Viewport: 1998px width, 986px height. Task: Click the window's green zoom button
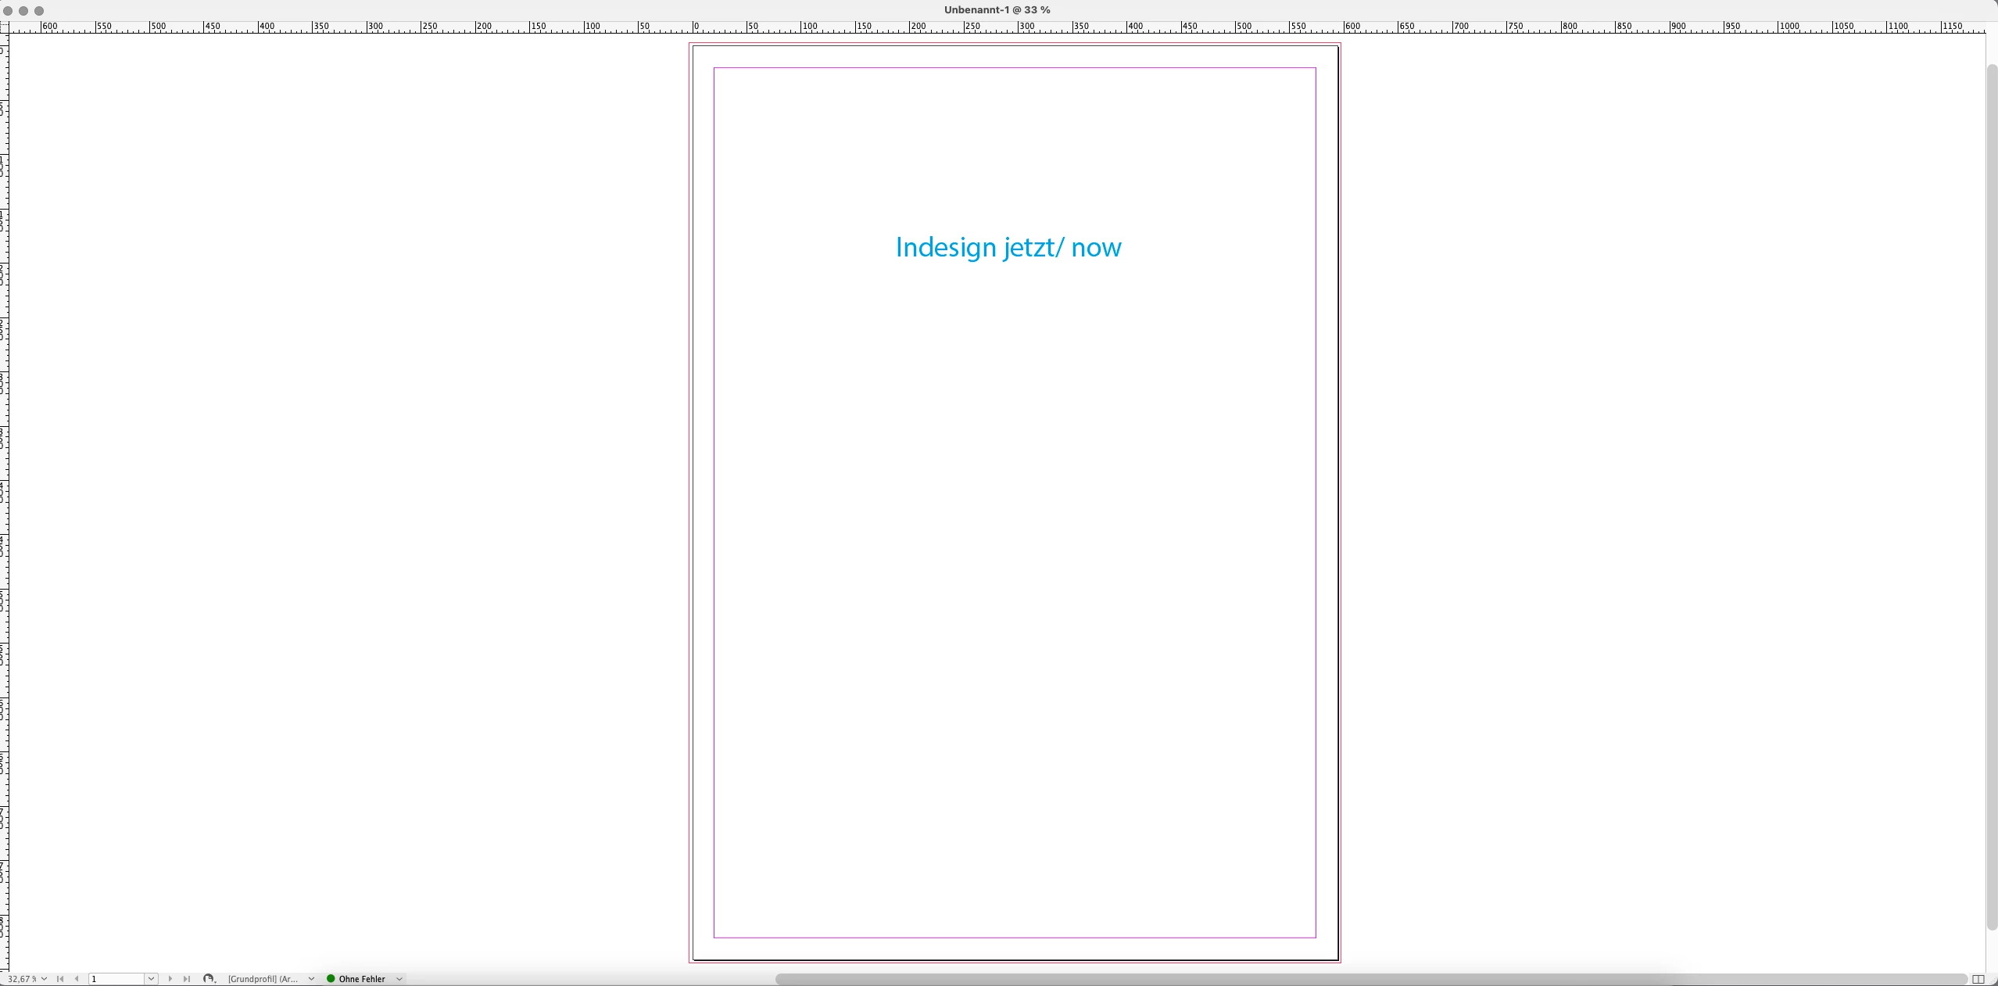coord(39,11)
